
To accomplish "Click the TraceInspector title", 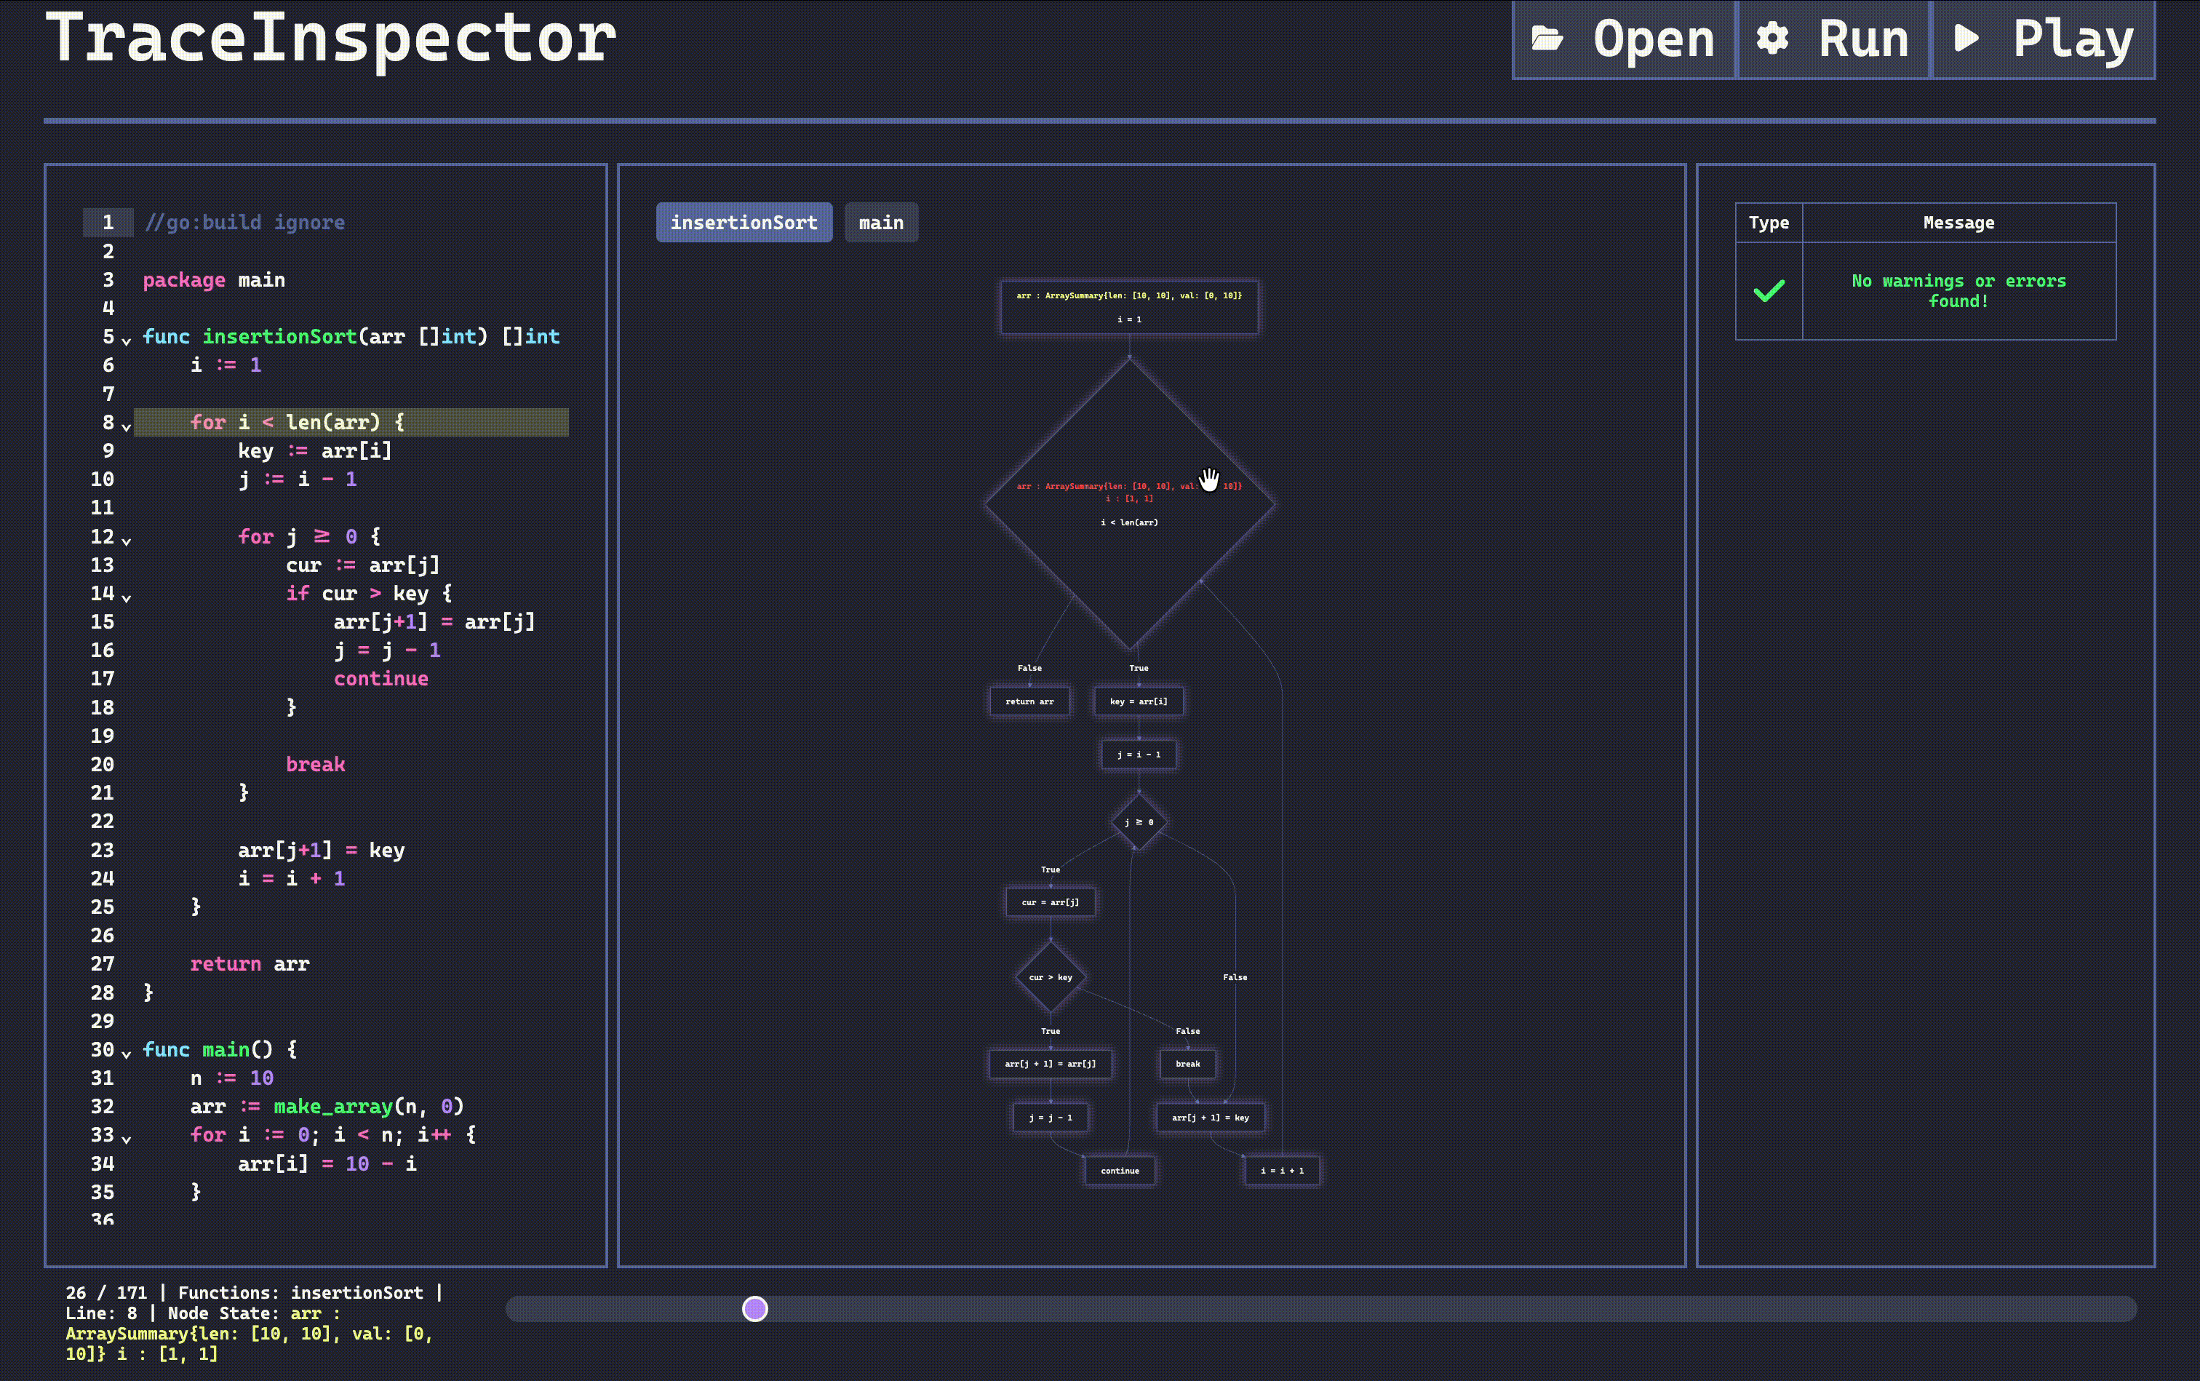I will coord(330,39).
